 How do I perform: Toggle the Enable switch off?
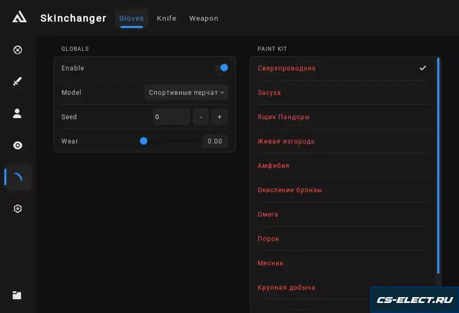point(222,68)
